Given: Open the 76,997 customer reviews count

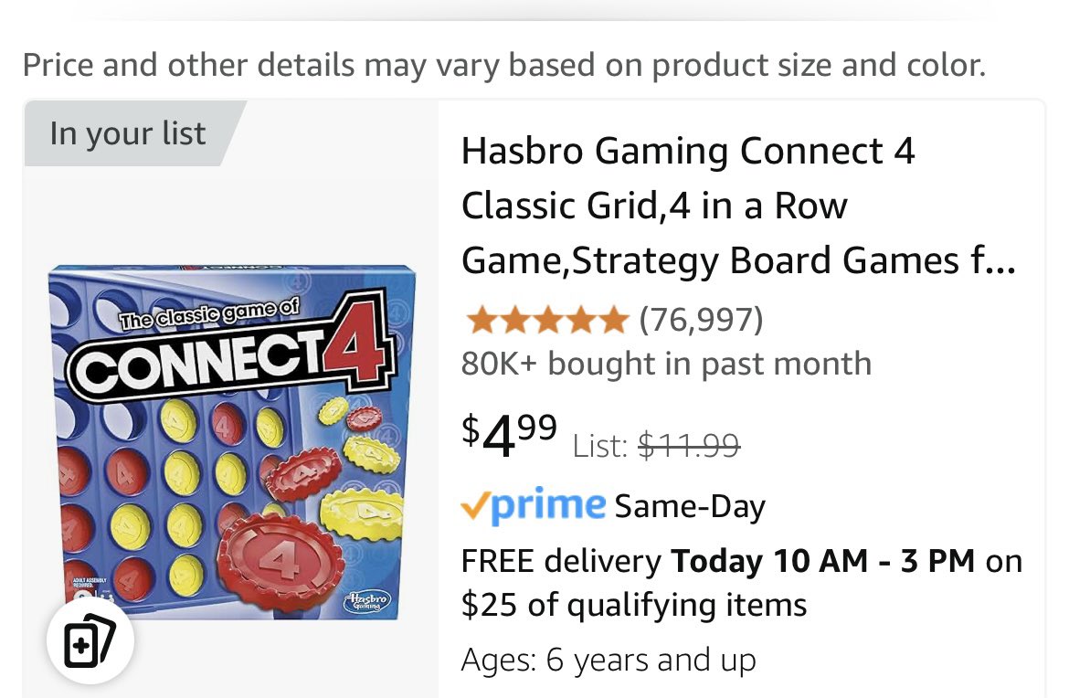Looking at the screenshot, I should point(701,319).
